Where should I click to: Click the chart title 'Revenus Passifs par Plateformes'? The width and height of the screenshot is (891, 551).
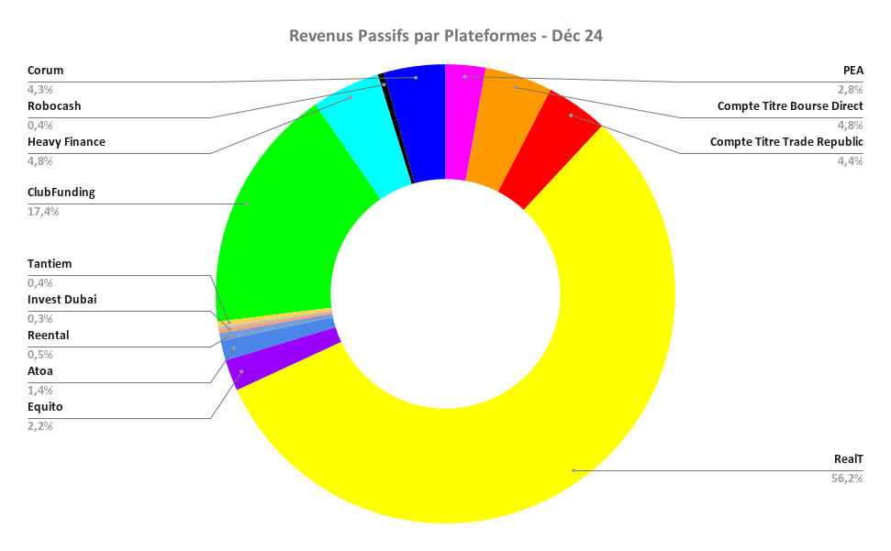coord(445,36)
